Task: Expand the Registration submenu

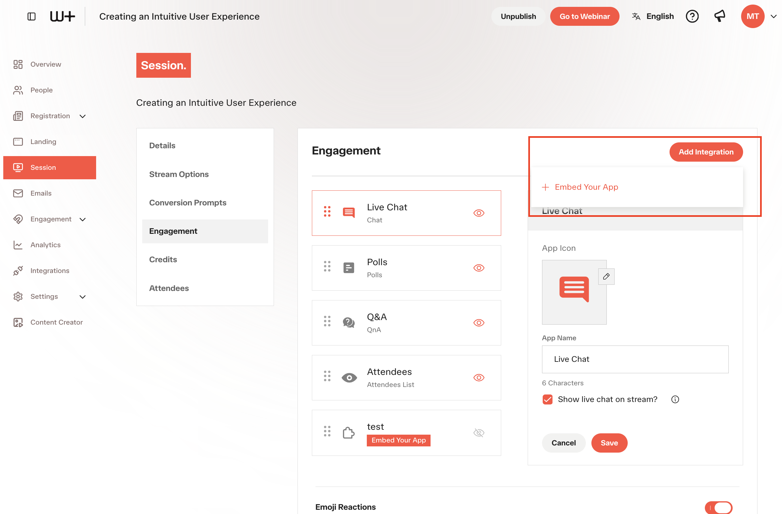Action: coord(83,116)
